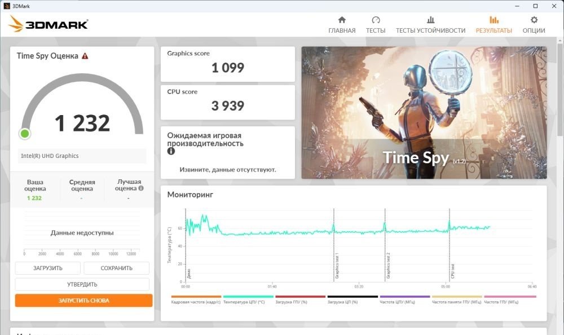Click the 3DMark logo

click(x=48, y=24)
